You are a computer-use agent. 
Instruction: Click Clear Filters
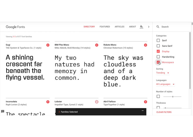164,112
